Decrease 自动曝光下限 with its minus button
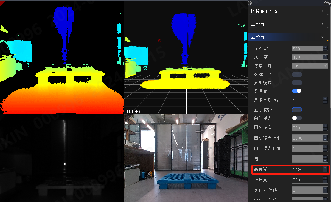Image resolution: width=331 pixels, height=202 pixels. point(325,150)
